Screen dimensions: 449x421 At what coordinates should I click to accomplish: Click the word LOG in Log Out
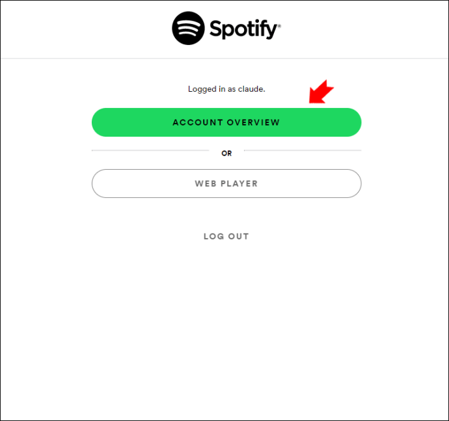213,236
